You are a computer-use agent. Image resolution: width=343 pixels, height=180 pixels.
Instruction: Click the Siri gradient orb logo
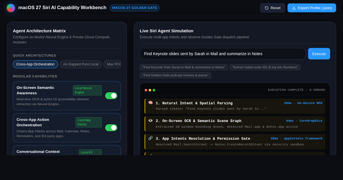pos(11,8)
